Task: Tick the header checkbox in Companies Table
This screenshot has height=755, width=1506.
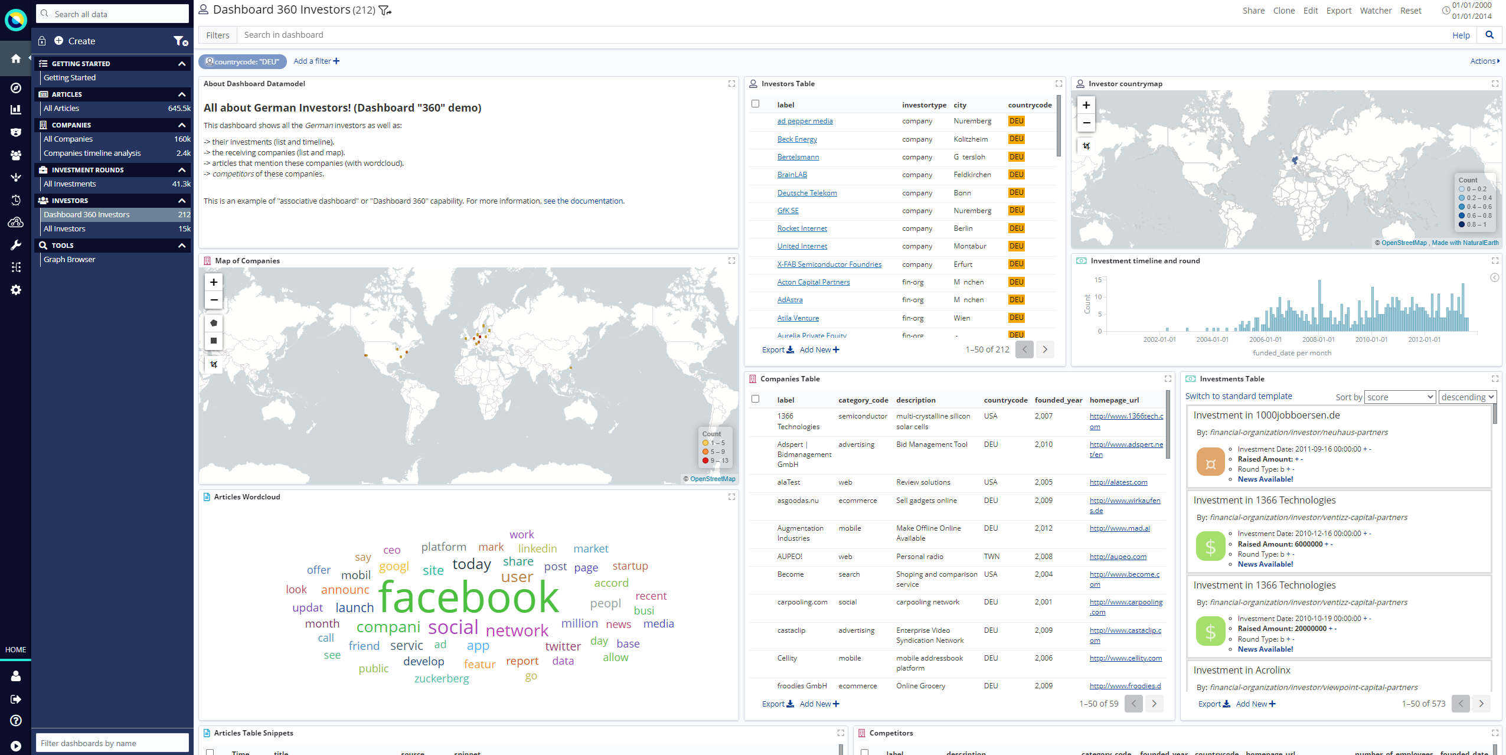Action: 756,399
